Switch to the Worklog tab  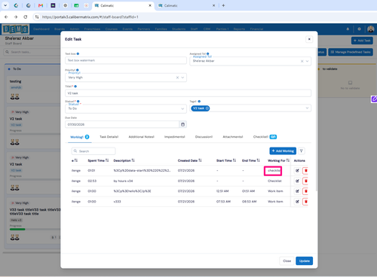[79, 137]
